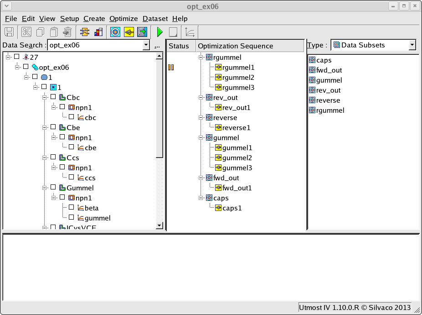
Task: Click the Status column header
Action: [181, 46]
